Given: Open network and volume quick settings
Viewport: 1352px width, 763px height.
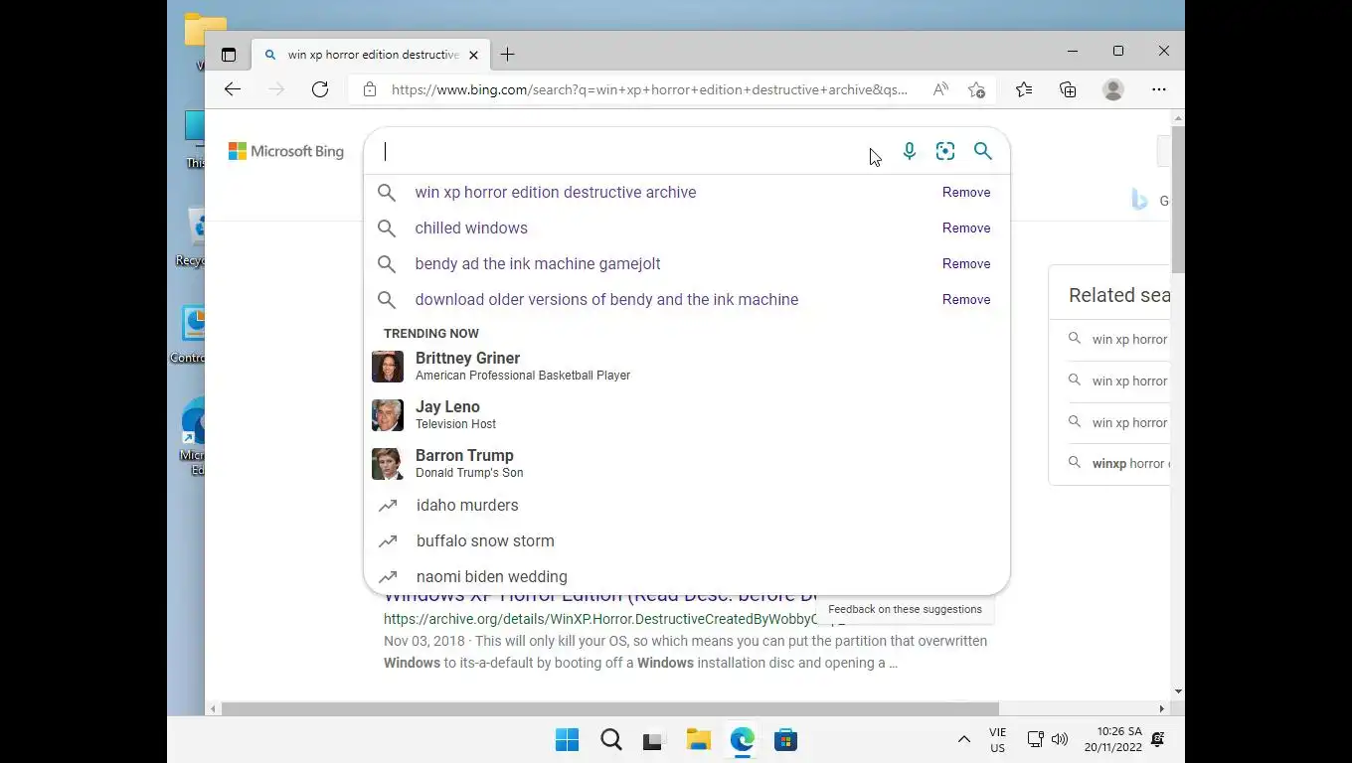Looking at the screenshot, I should coord(1047,740).
